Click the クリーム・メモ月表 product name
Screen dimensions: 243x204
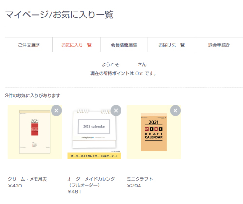(27, 179)
